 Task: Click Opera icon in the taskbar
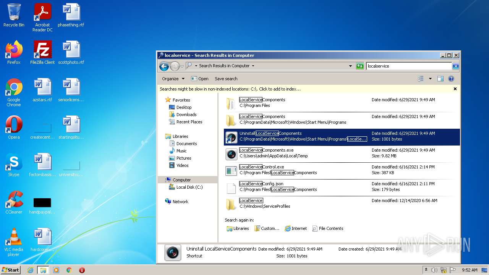(x=82, y=270)
